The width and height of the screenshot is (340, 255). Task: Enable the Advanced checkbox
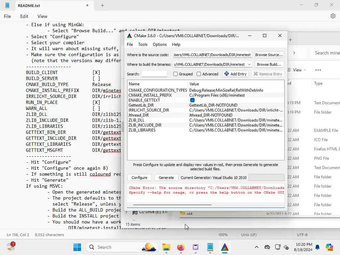click(x=199, y=74)
